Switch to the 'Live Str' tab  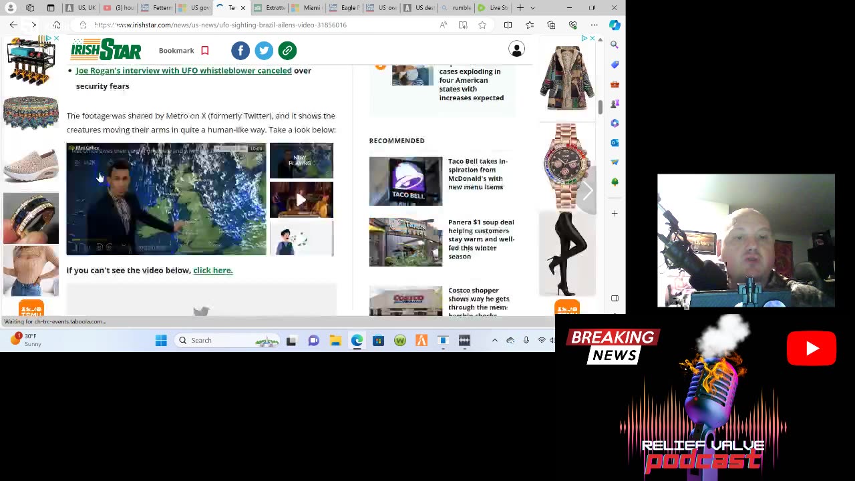pyautogui.click(x=494, y=7)
